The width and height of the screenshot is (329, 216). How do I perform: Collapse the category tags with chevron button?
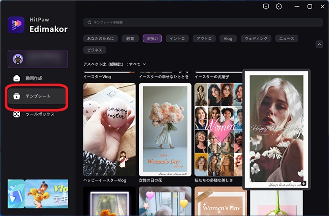point(319,44)
